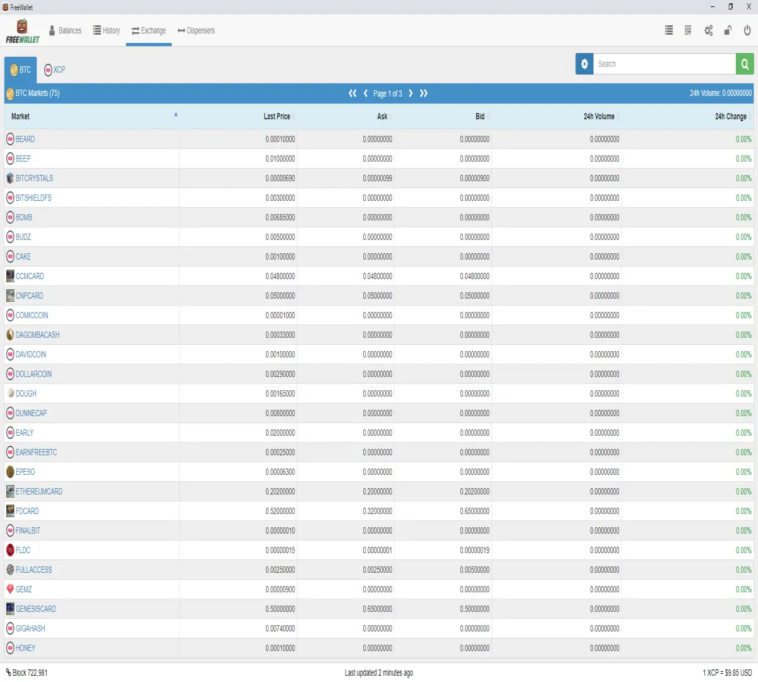This screenshot has height=682, width=758.
Task: Click the BTC Markets (75) heading
Action: coord(37,93)
